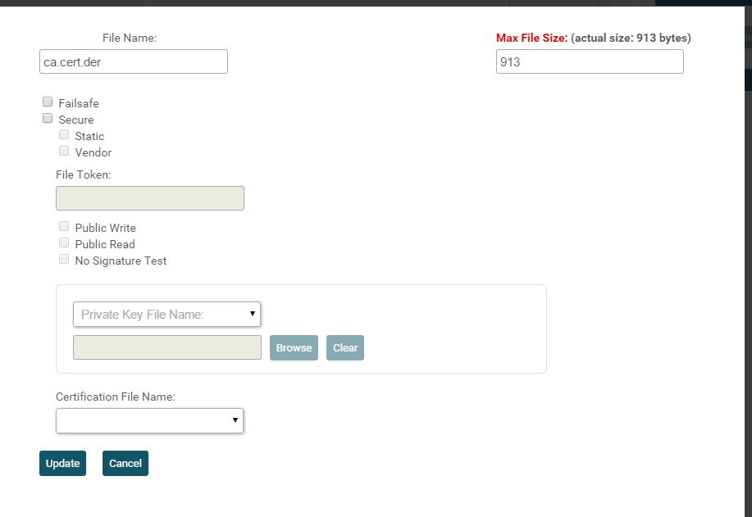Viewport: 752px width, 517px height.
Task: Open the Certification File Name dropdown
Action: (x=149, y=420)
